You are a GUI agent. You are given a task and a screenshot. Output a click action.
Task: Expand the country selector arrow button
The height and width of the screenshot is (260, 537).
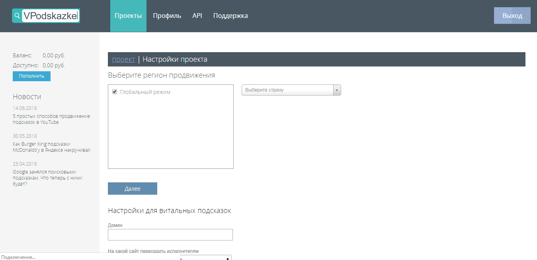337,90
